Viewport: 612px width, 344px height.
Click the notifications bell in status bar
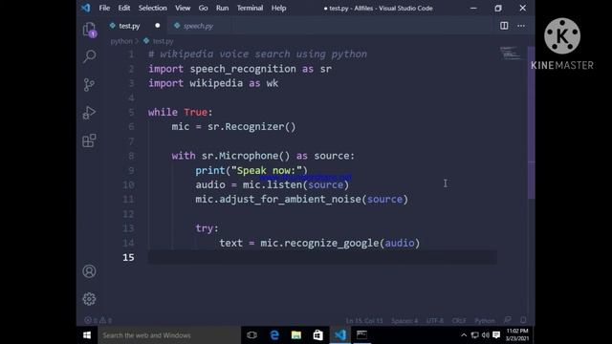(523, 320)
